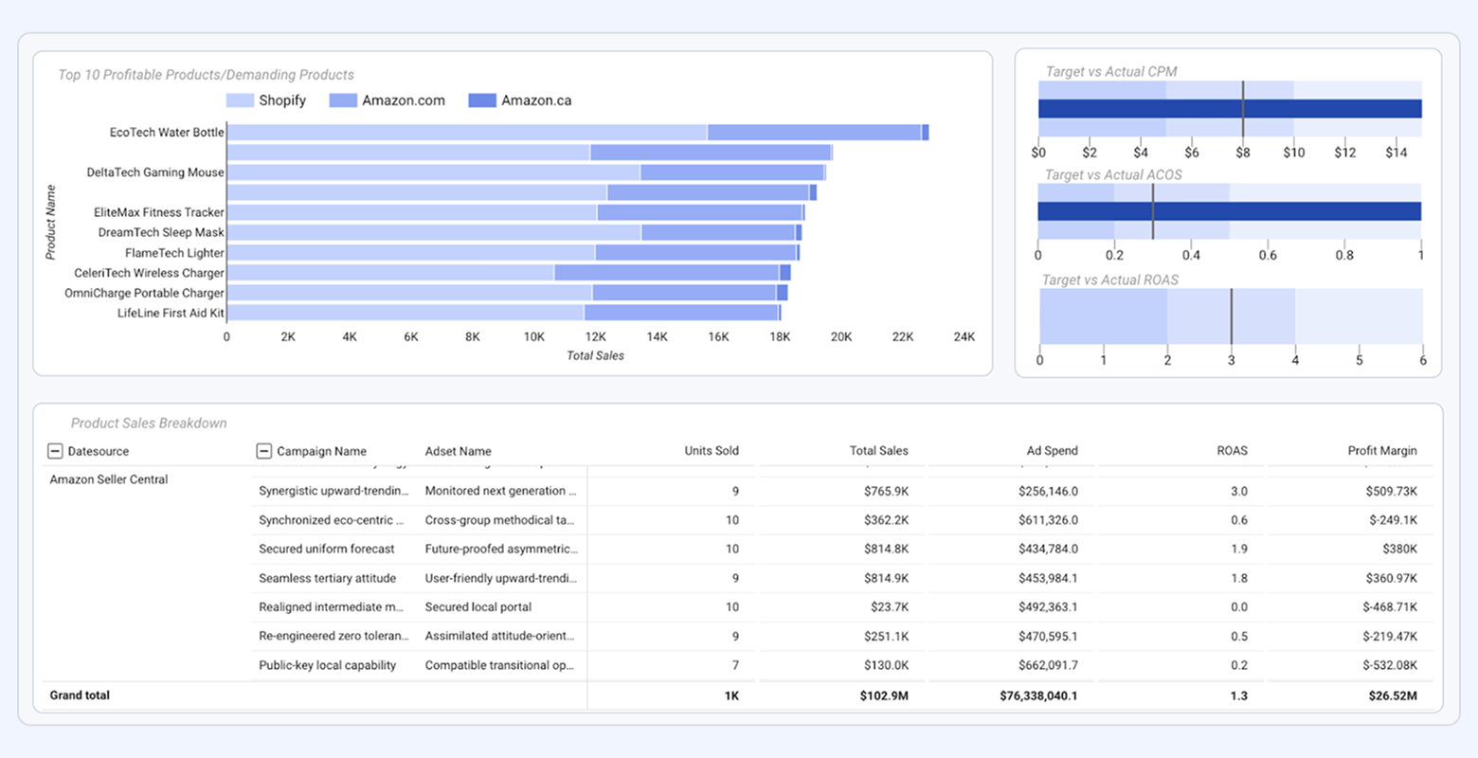Image resolution: width=1478 pixels, height=758 pixels.
Task: Expand the Datesource grouping control
Action: click(x=57, y=451)
